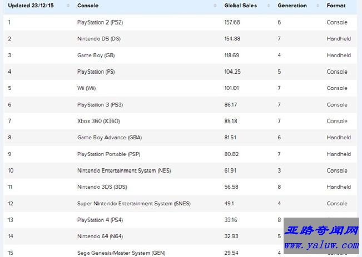Click sort arrows icon beside Console header
Image resolution: width=362 pixels, height=257 pixels.
tap(215, 6)
